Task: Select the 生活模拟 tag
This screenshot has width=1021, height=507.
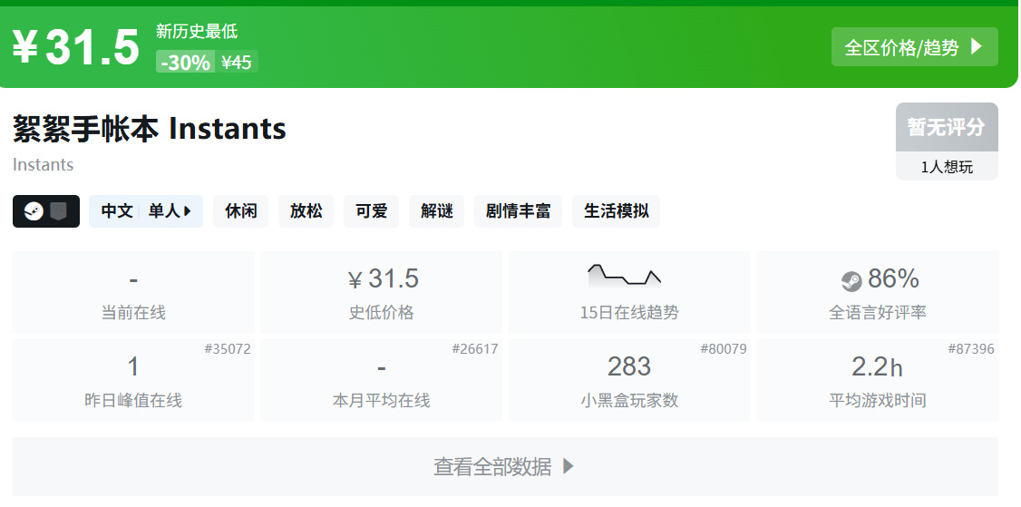Action: coord(616,211)
